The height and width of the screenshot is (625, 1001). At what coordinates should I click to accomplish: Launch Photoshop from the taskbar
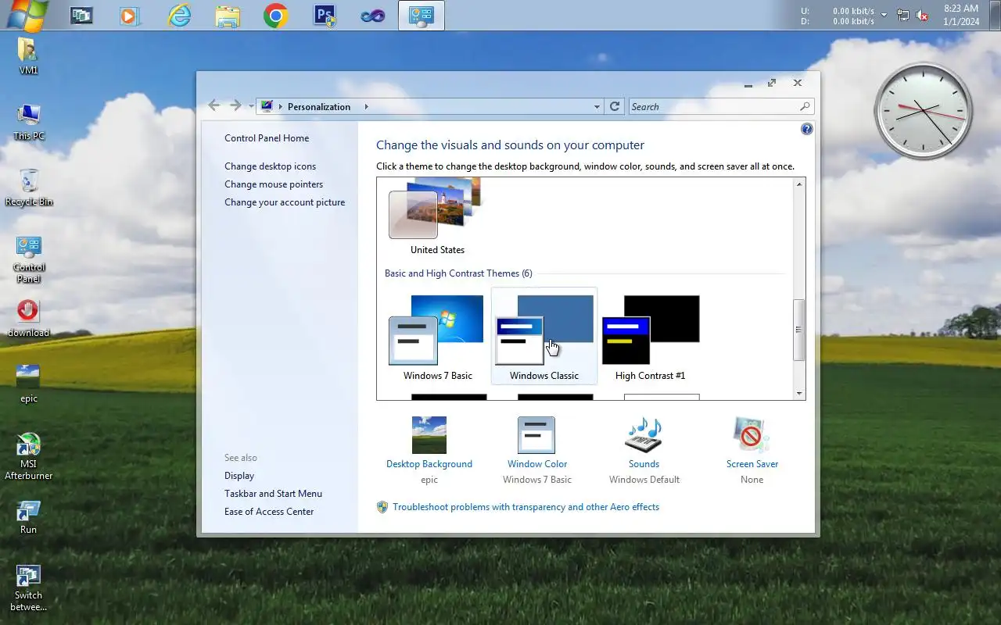(x=325, y=15)
